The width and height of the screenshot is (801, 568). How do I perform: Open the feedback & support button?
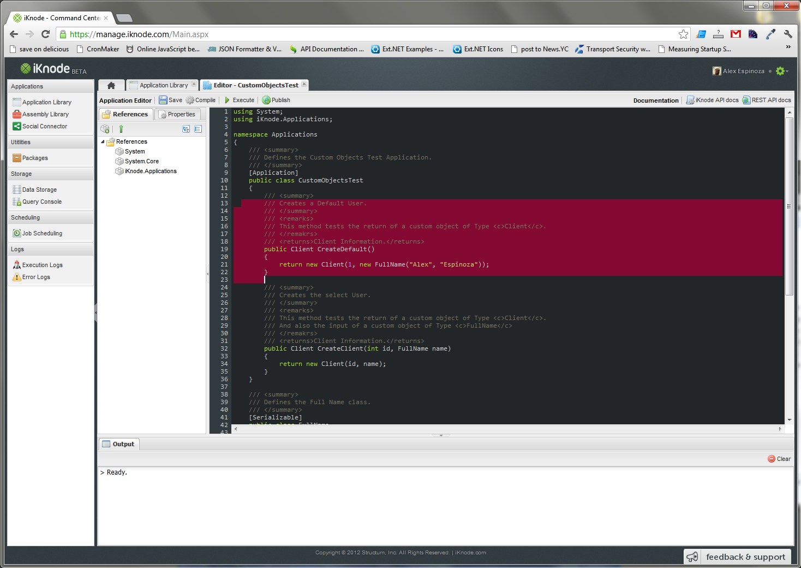(737, 557)
